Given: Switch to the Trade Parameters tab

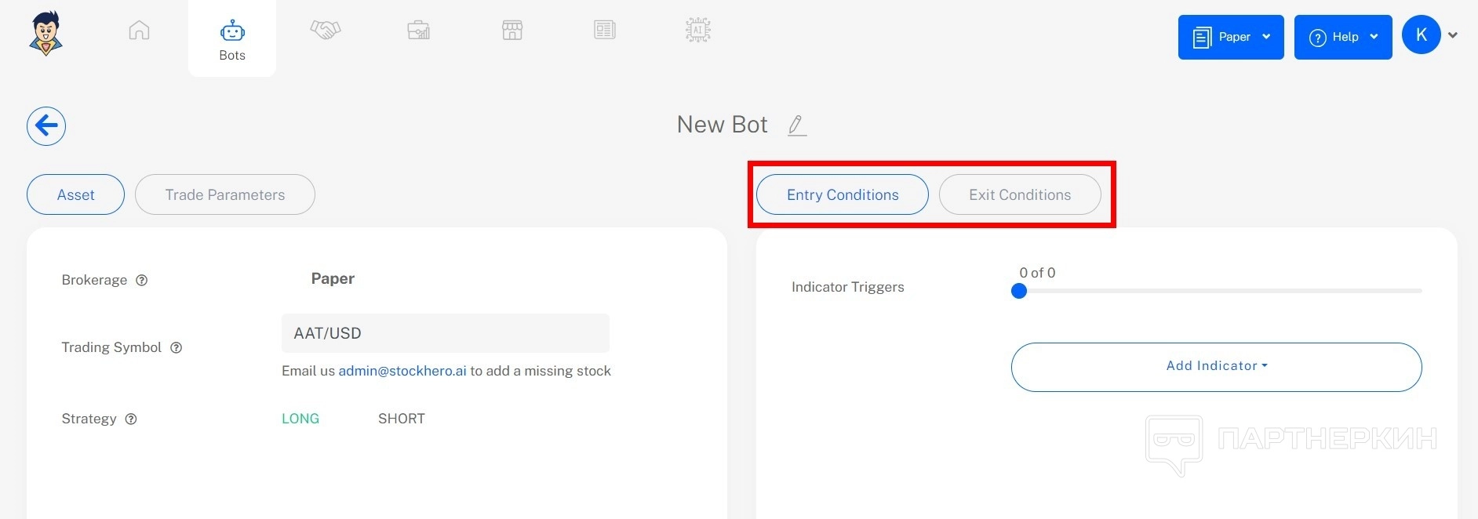Looking at the screenshot, I should 225,195.
